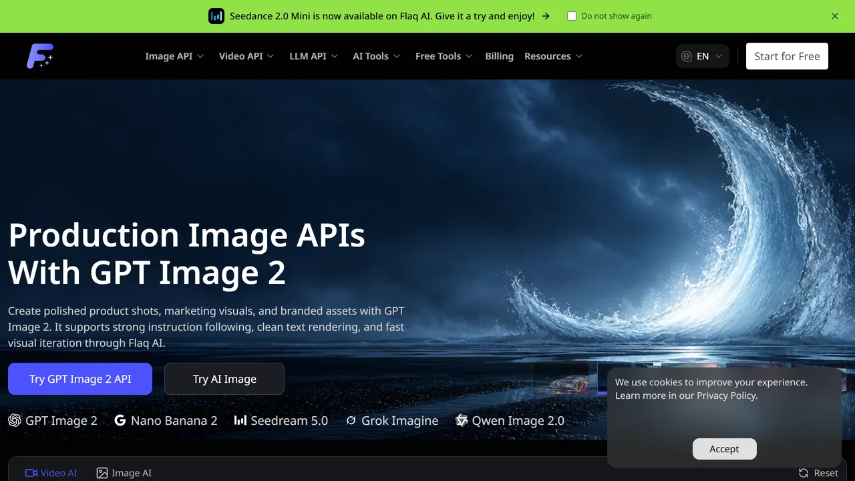Click the Seedance banner chart icon
Viewport: 855px width, 481px height.
216,16
